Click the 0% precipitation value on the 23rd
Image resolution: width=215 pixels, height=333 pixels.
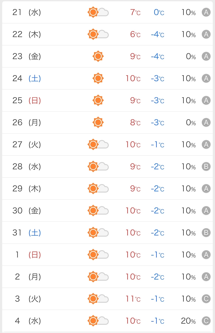[191, 56]
